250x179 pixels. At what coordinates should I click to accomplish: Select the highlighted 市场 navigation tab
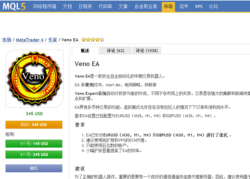(168, 7)
